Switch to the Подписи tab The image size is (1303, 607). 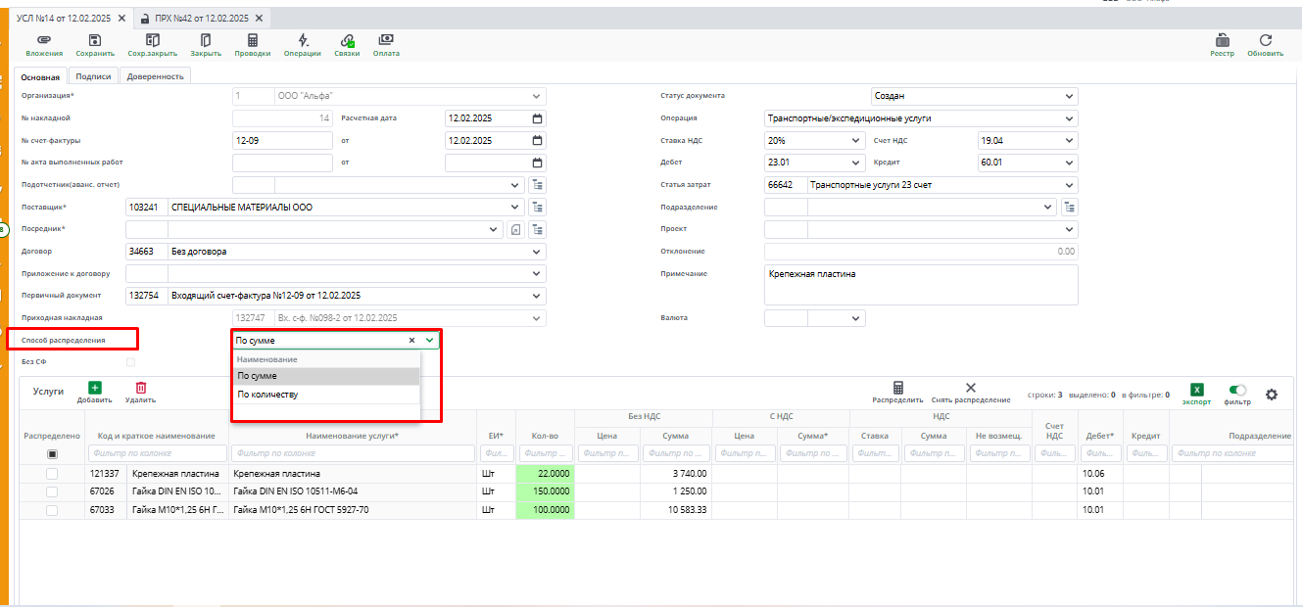(x=93, y=76)
